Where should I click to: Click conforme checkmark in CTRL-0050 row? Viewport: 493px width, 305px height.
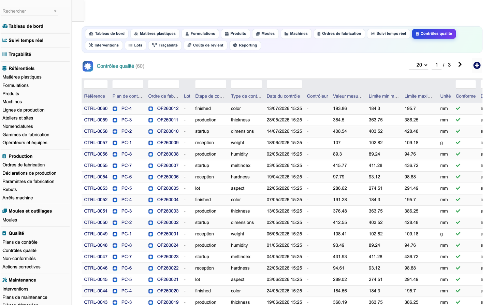(458, 222)
